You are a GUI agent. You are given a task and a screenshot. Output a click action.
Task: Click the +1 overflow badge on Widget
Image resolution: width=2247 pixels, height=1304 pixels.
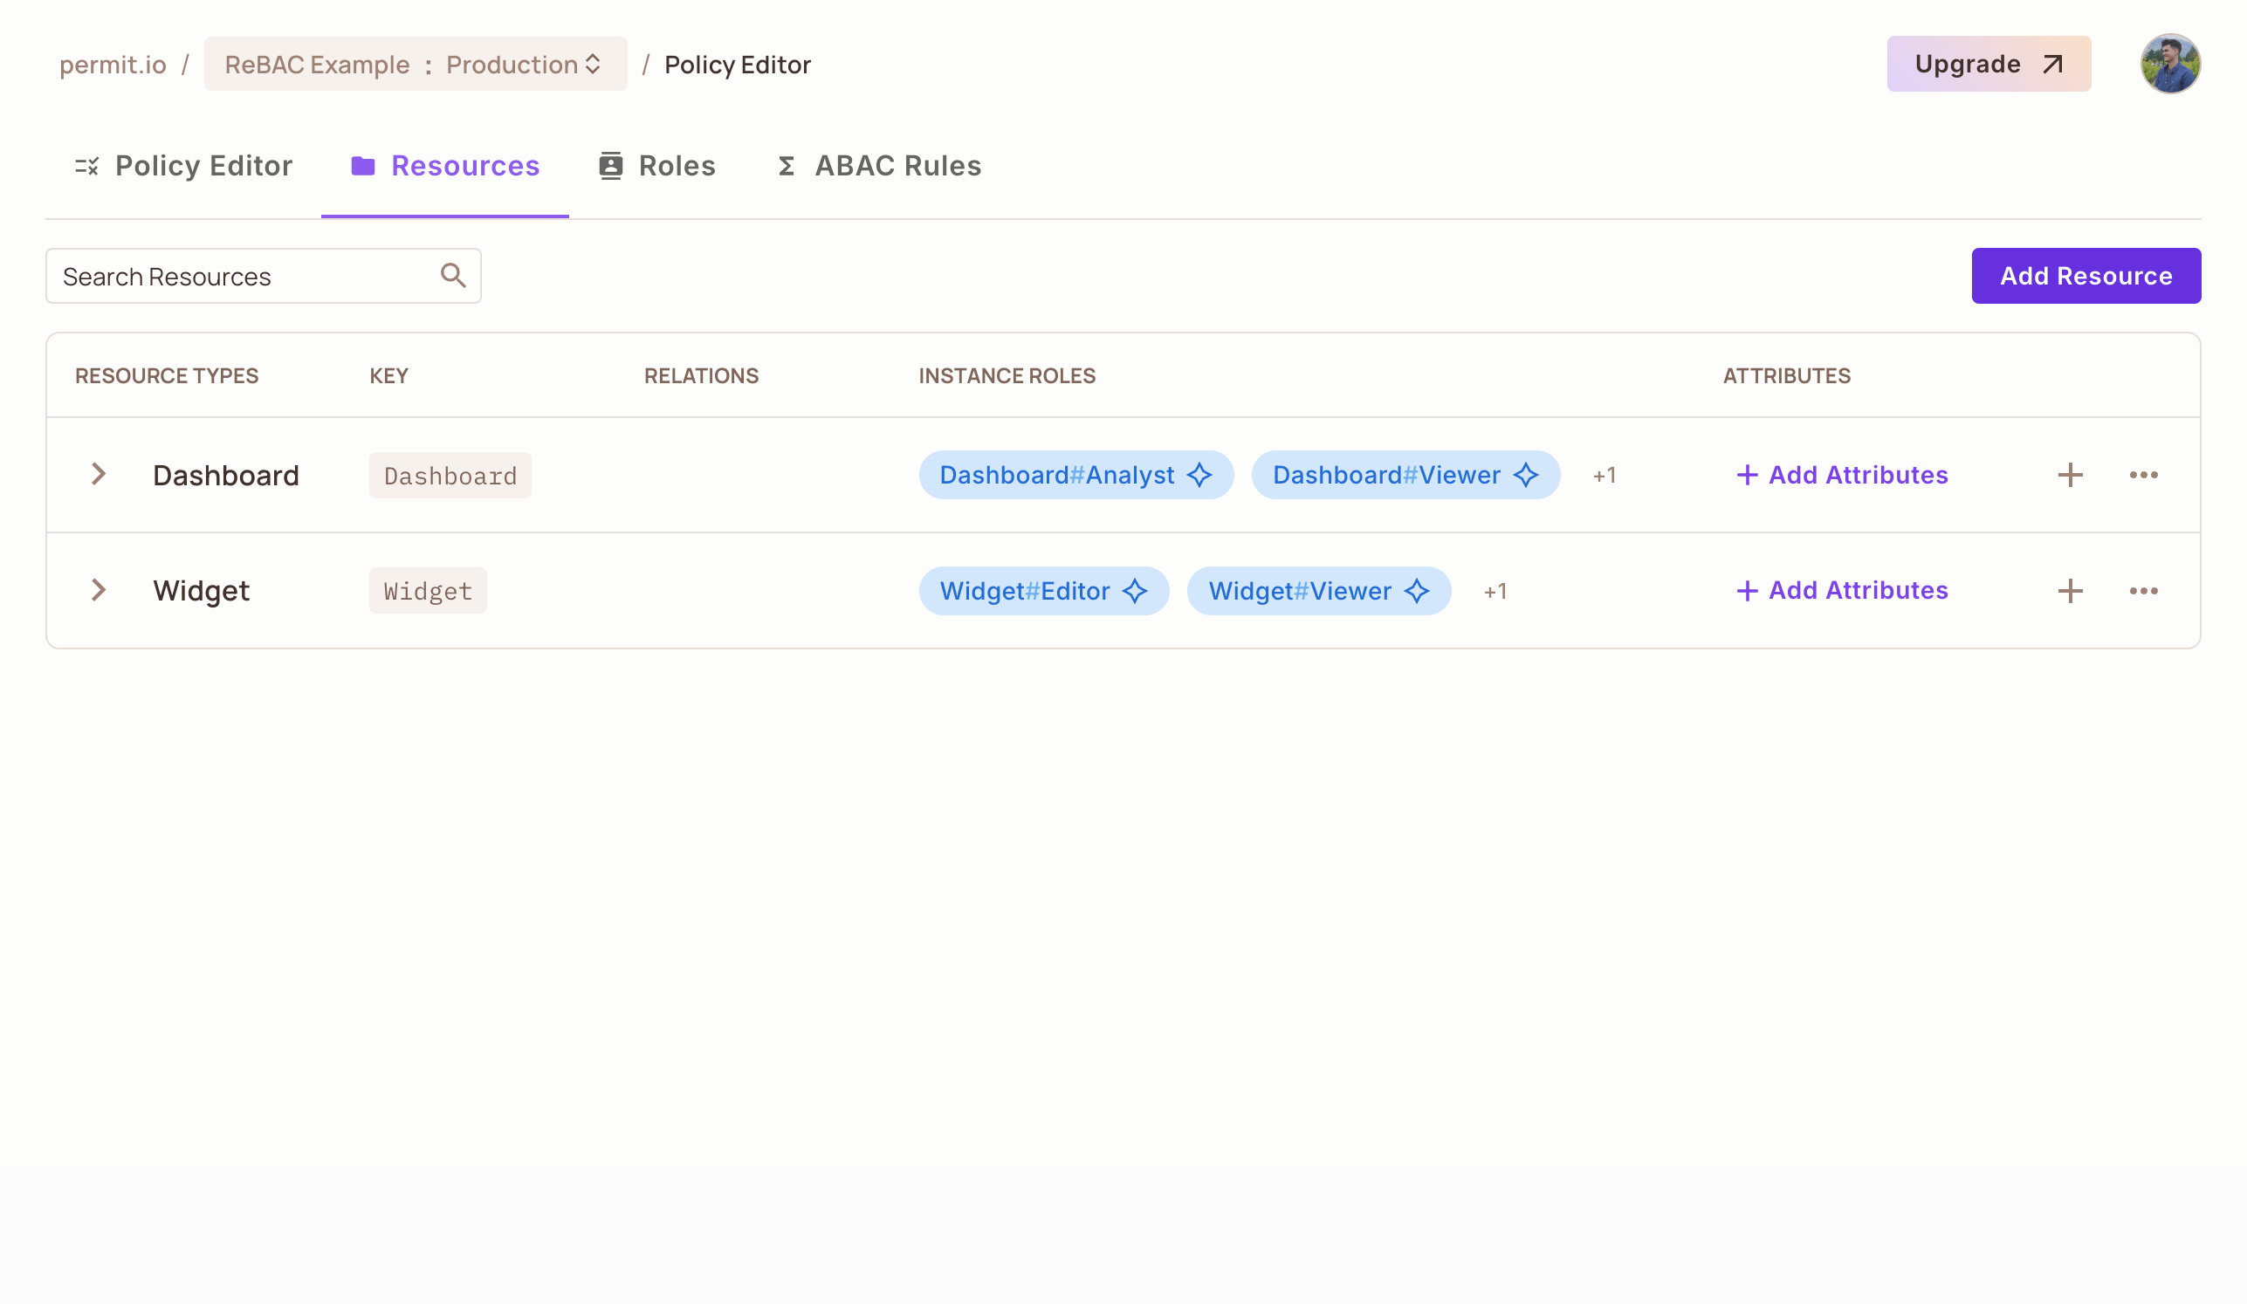[x=1495, y=590]
